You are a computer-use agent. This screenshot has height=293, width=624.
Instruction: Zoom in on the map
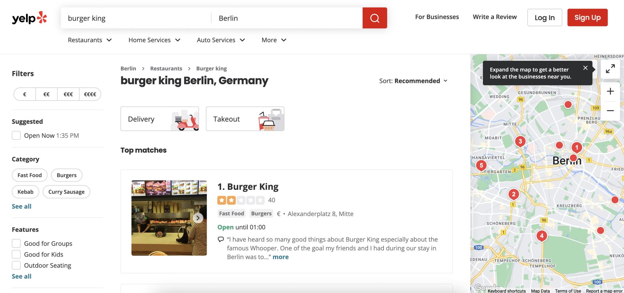610,92
